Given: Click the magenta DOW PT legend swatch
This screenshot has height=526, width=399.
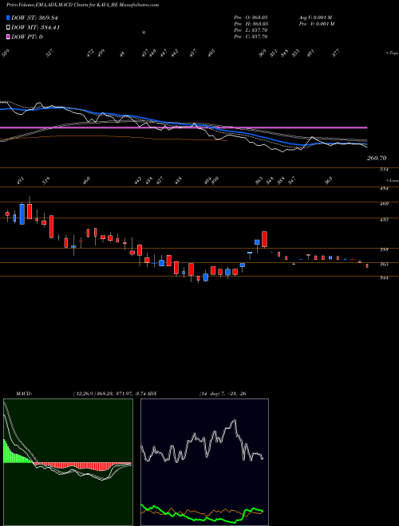Looking at the screenshot, I should (9, 37).
